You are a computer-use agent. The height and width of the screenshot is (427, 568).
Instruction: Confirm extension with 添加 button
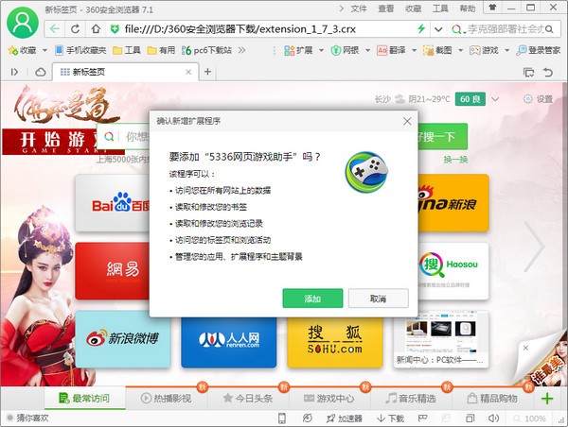click(x=312, y=299)
